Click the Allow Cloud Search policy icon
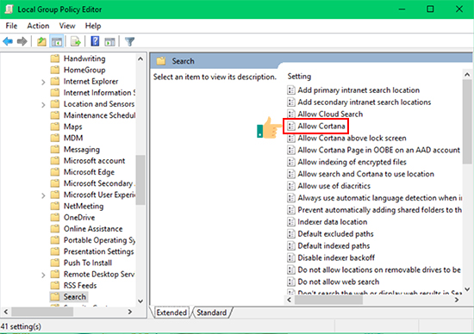 point(290,114)
